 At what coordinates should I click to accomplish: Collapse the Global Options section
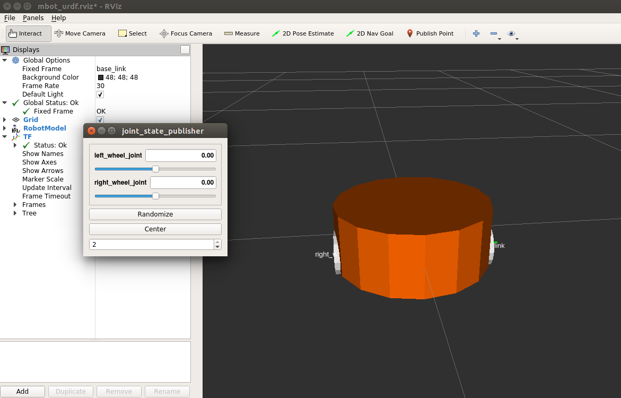pyautogui.click(x=5, y=60)
